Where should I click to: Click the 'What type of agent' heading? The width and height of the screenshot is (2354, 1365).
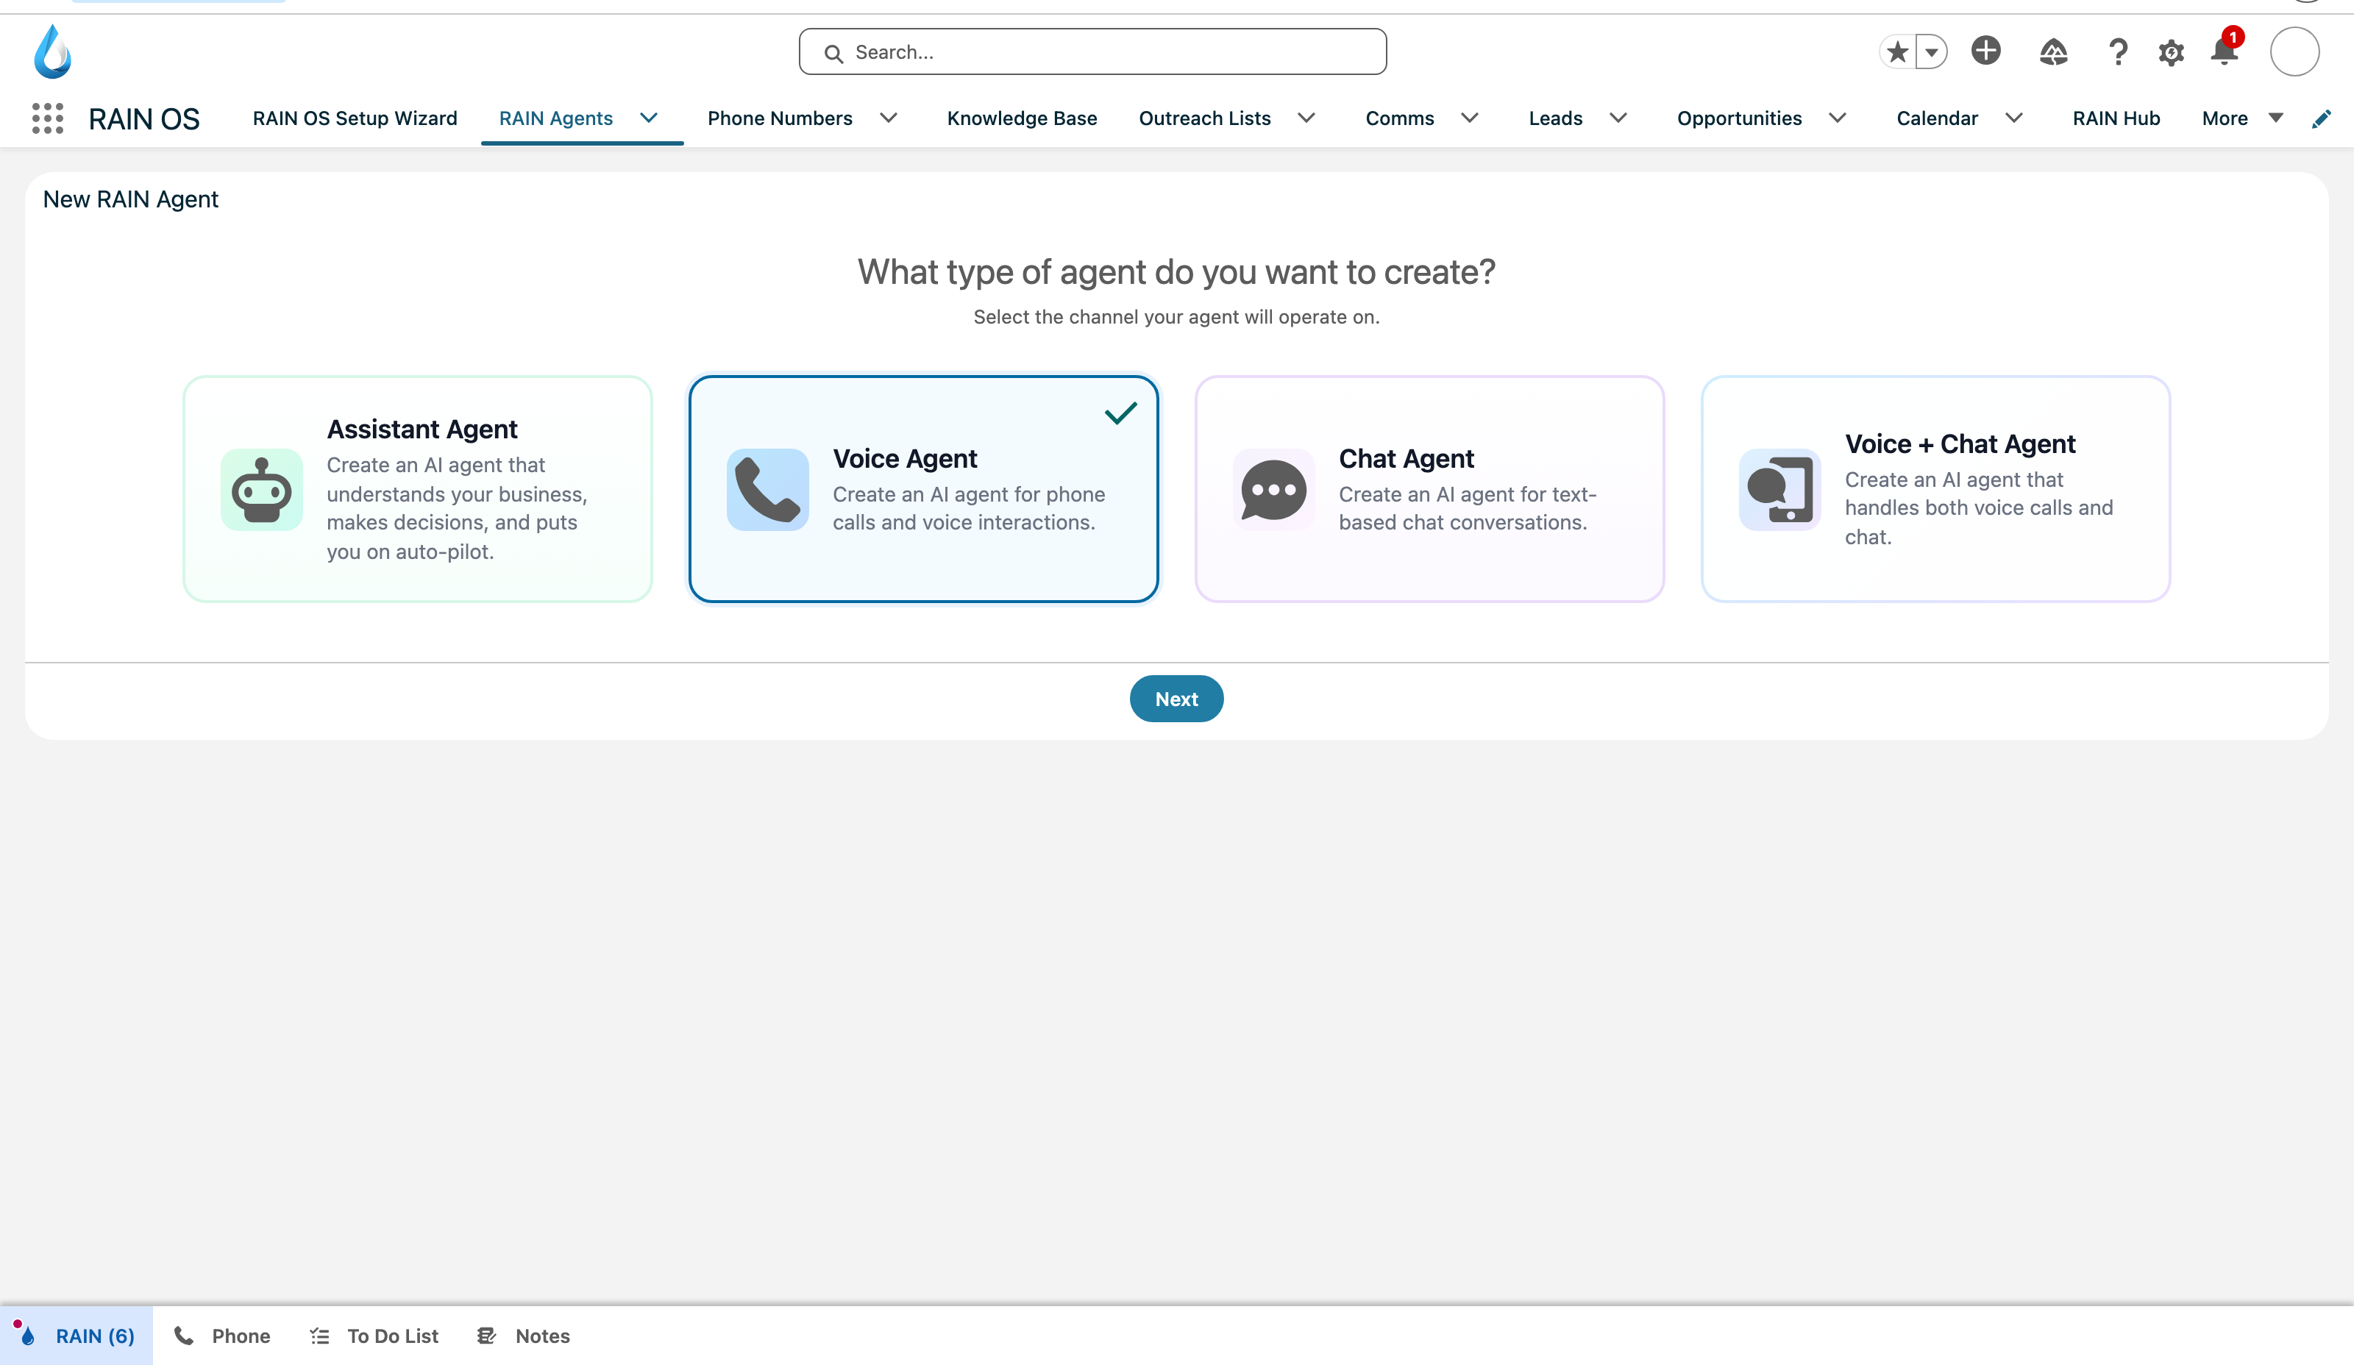point(1176,271)
